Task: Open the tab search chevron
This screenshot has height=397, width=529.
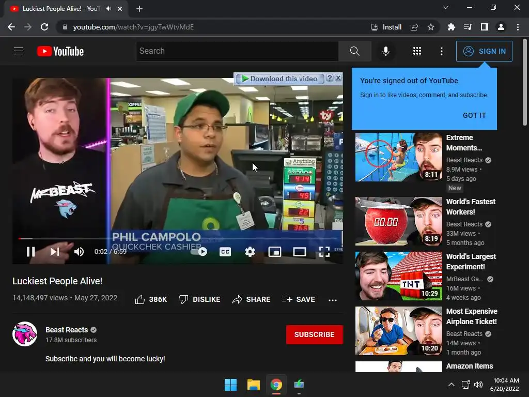Action: point(446,7)
